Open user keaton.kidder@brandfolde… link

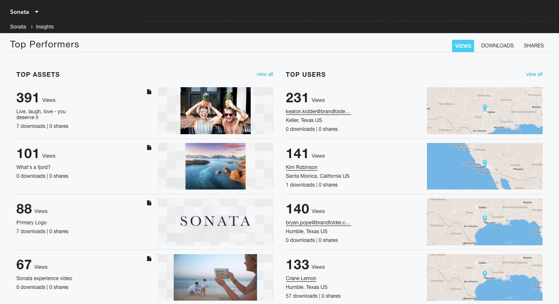click(x=318, y=112)
